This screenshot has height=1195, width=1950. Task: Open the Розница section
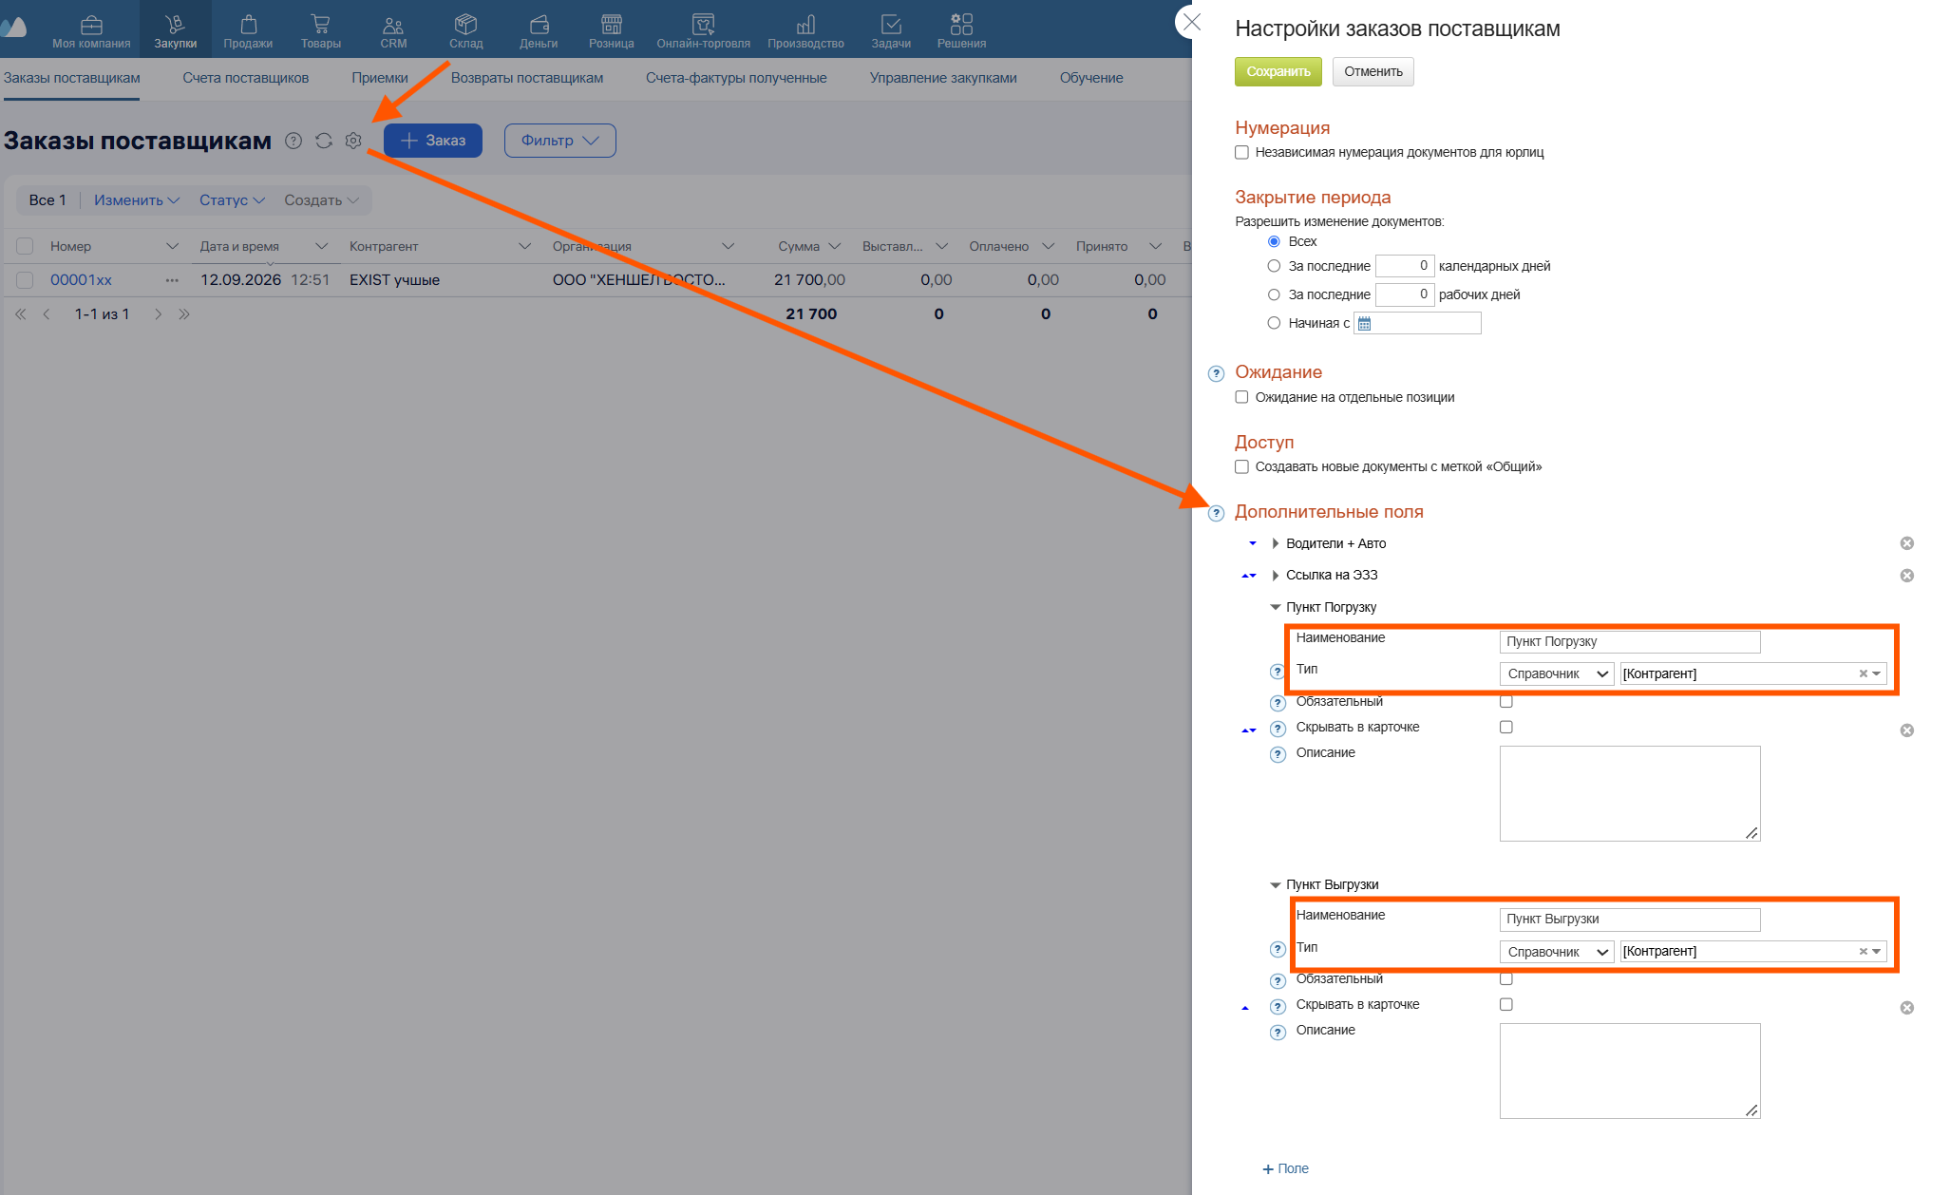click(612, 30)
